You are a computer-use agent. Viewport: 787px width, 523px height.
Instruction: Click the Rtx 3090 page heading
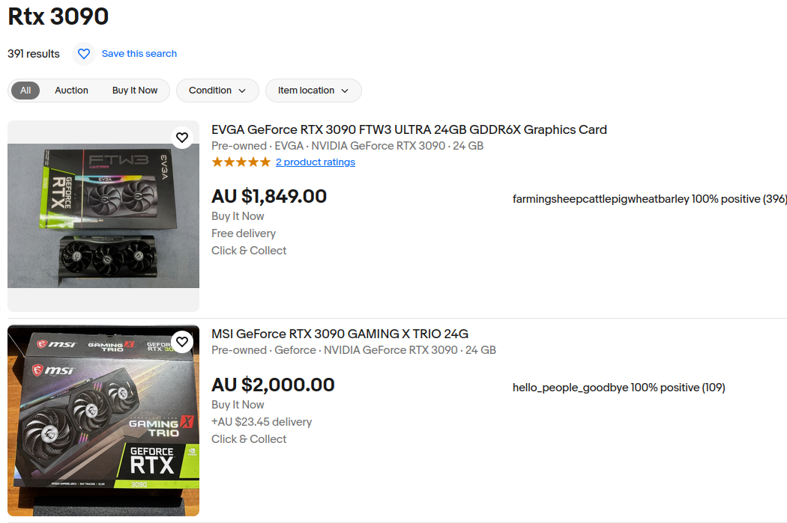coord(58,16)
